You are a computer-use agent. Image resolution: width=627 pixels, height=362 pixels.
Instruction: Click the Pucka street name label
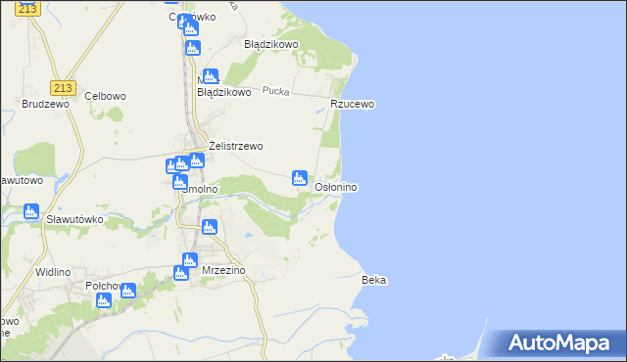(276, 91)
